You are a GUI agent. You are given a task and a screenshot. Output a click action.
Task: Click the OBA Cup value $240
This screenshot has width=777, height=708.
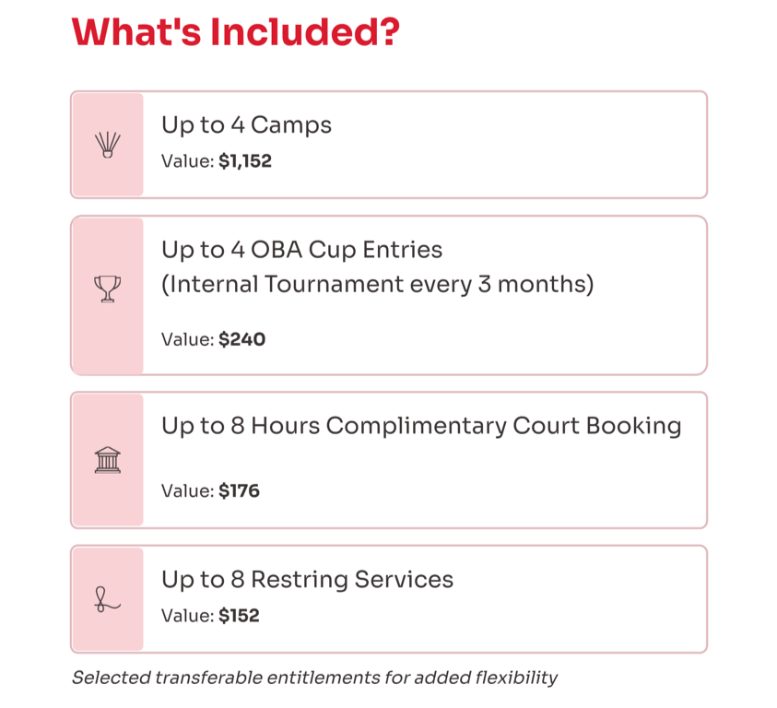241,339
